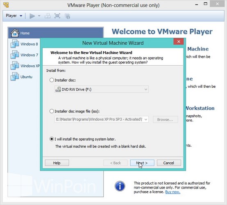
Task: Maximize the VMware Player window
Action: coord(205,4)
